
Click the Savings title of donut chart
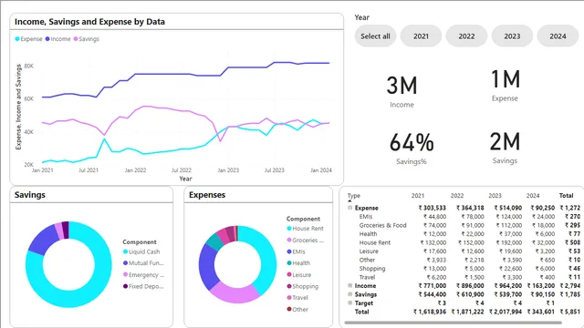coord(30,195)
